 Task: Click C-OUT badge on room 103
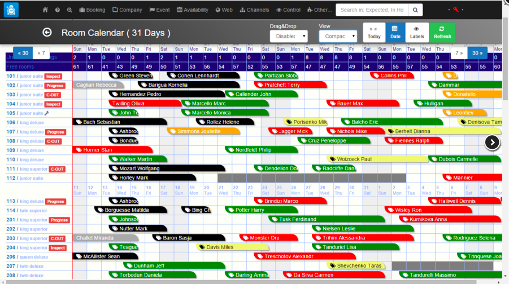tap(53, 95)
